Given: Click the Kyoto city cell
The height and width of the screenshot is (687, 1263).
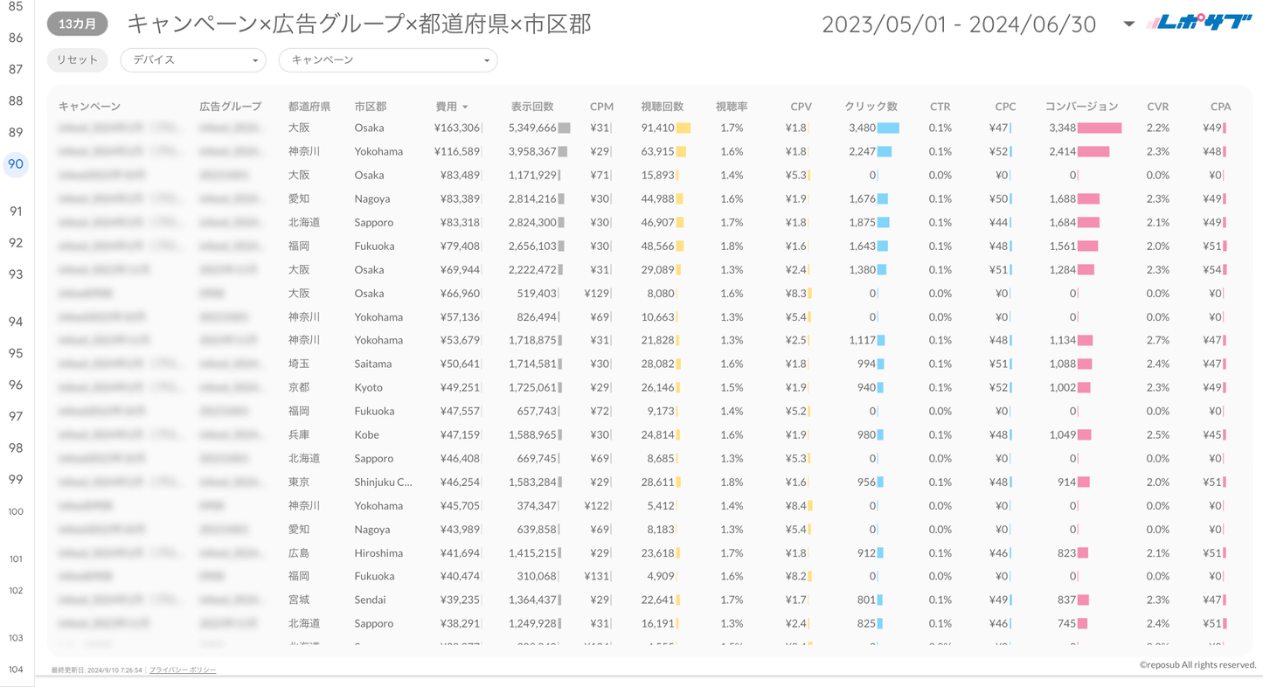Looking at the screenshot, I should click(x=369, y=387).
